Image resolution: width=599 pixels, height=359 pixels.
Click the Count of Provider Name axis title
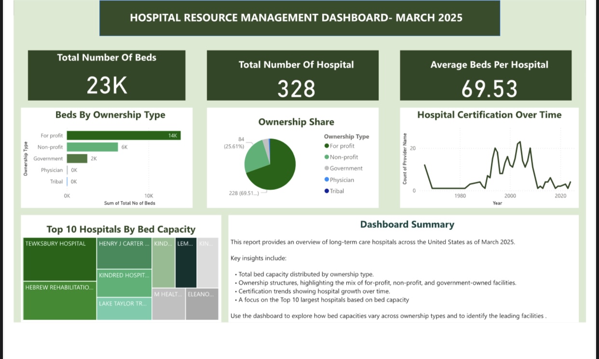(405, 159)
